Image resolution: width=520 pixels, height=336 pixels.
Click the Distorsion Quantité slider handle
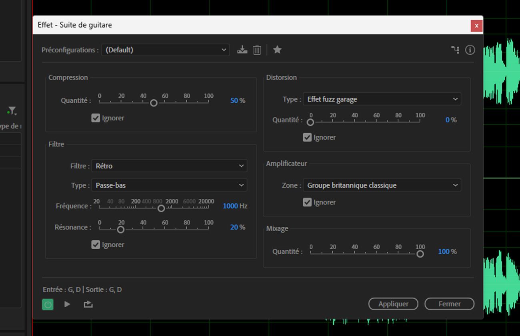(310, 122)
